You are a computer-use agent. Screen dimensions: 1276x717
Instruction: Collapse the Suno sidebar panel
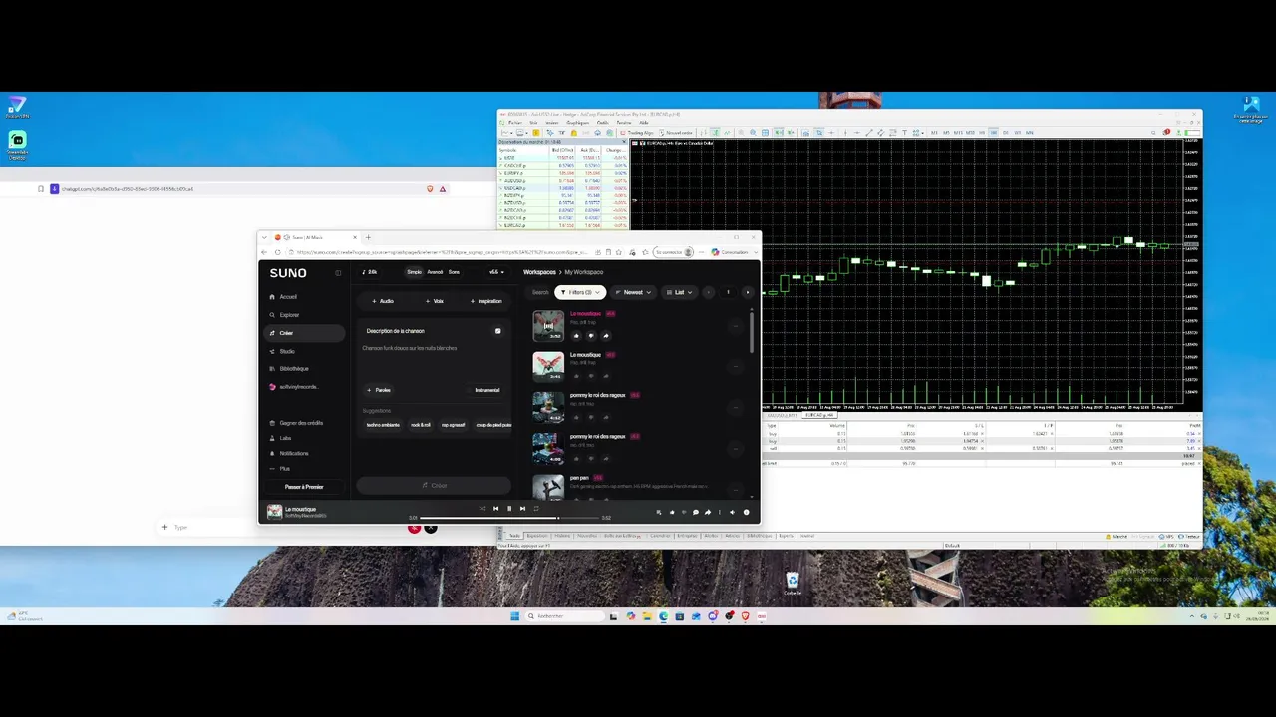tap(338, 273)
